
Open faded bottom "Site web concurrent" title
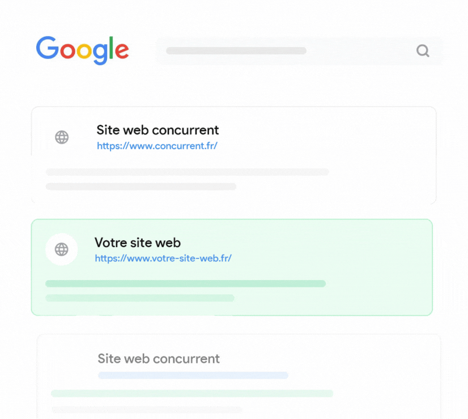[159, 359]
